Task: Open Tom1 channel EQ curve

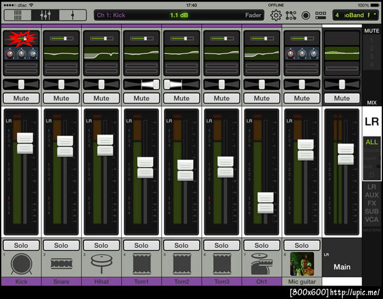Action: (x=142, y=54)
